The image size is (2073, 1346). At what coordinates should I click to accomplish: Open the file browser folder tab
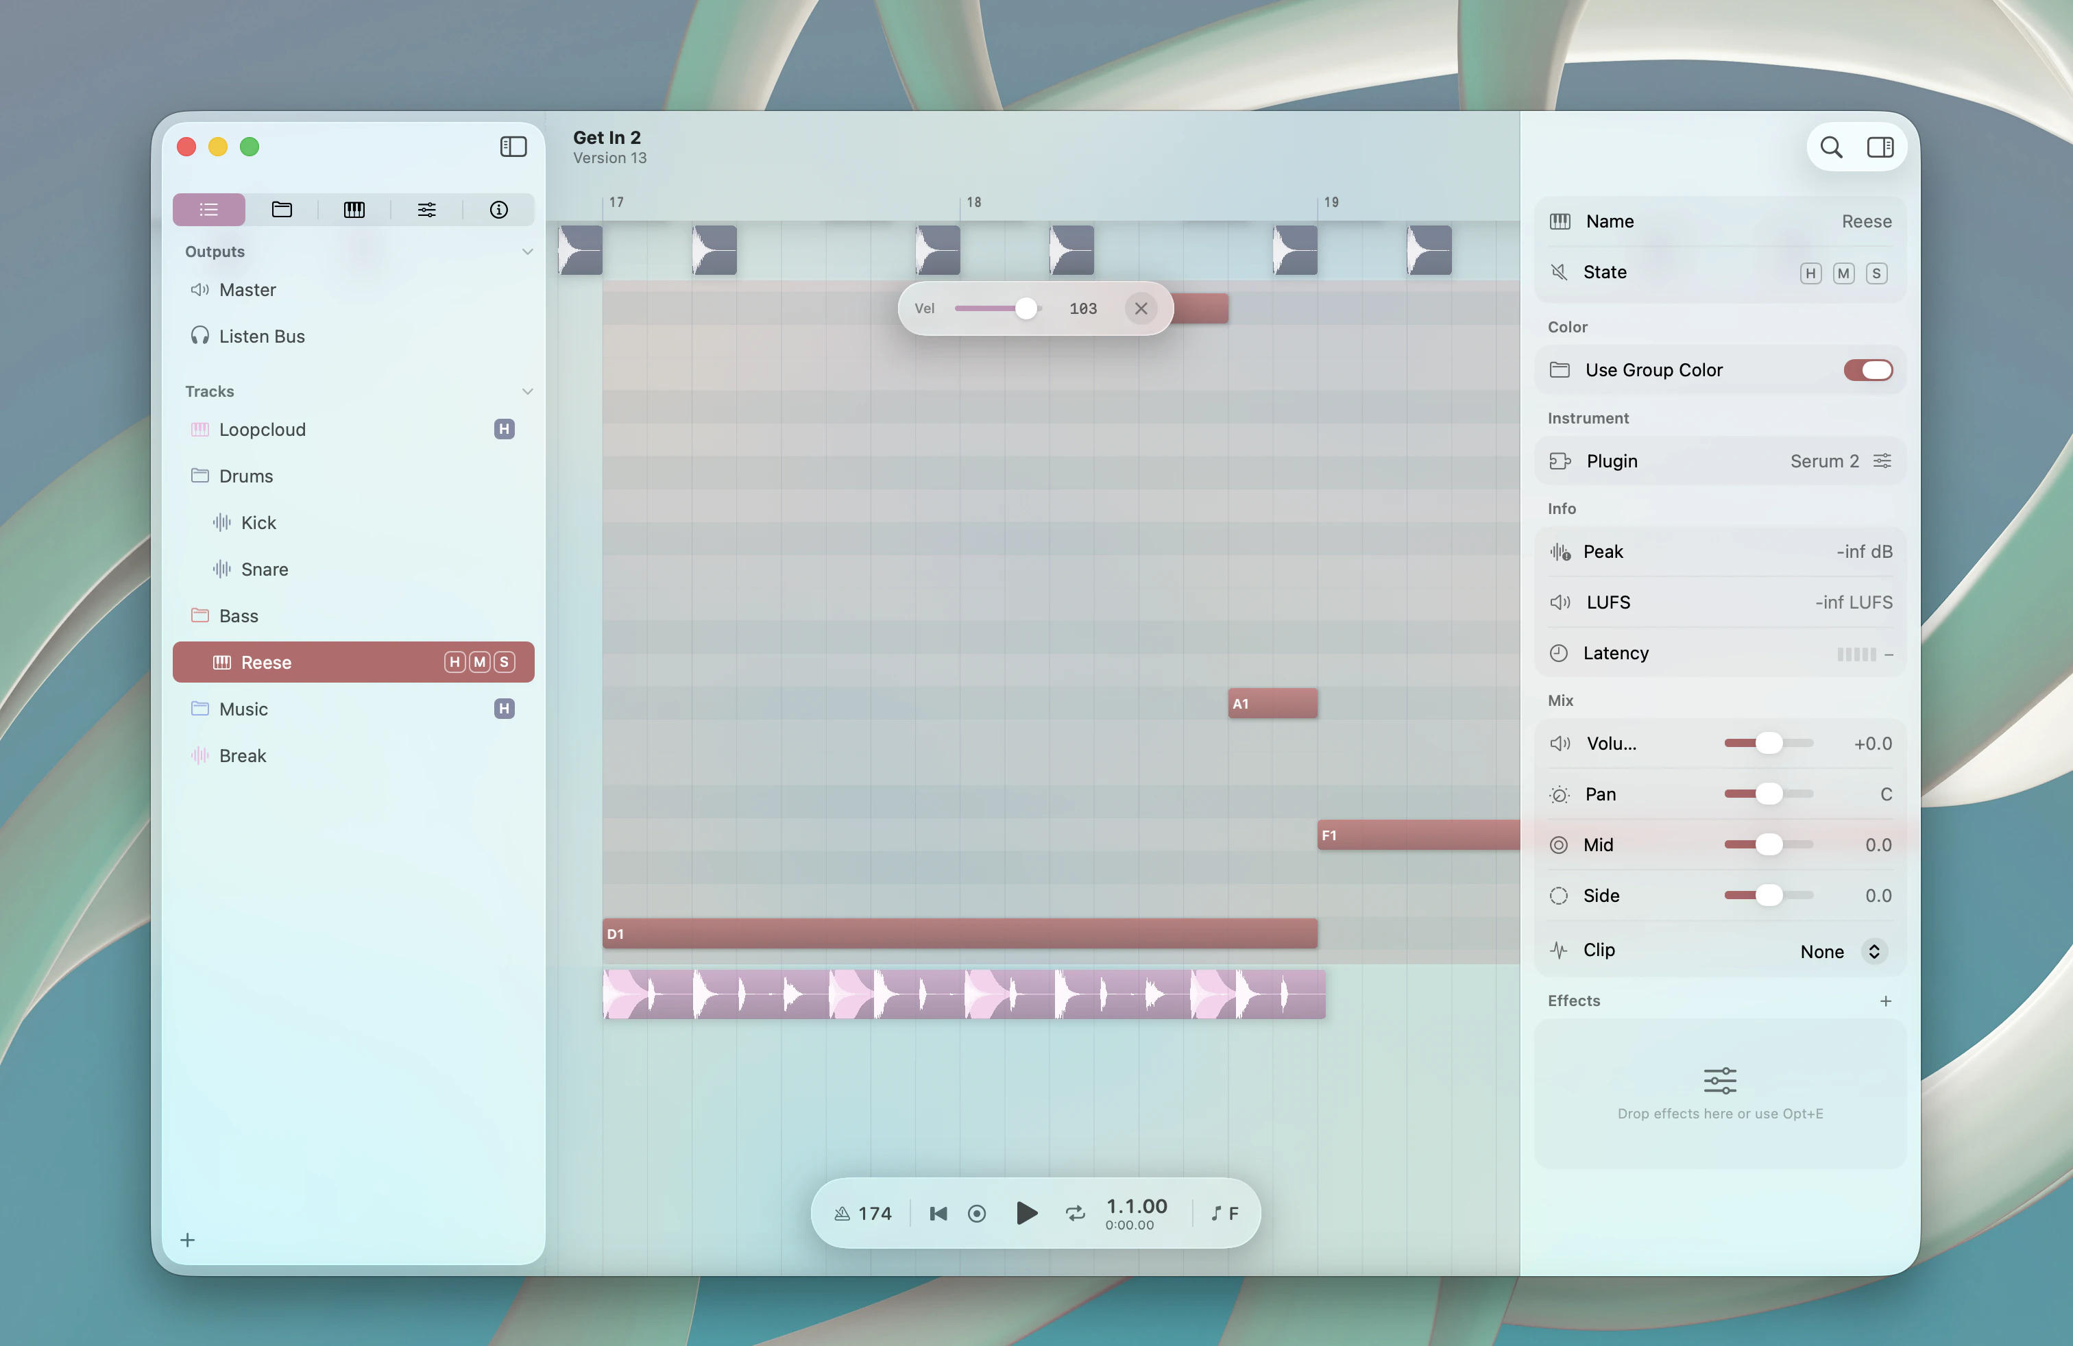click(281, 209)
